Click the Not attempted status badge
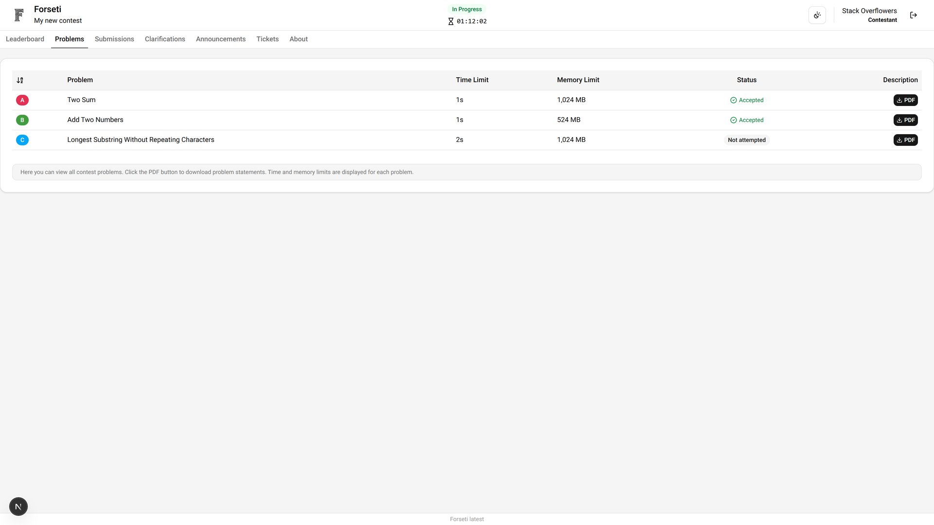Screen dimensions: 934x525 [747, 140]
